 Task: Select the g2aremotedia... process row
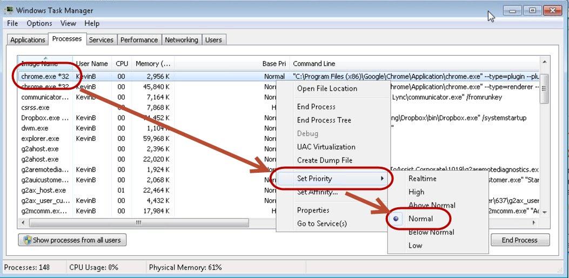point(278,169)
